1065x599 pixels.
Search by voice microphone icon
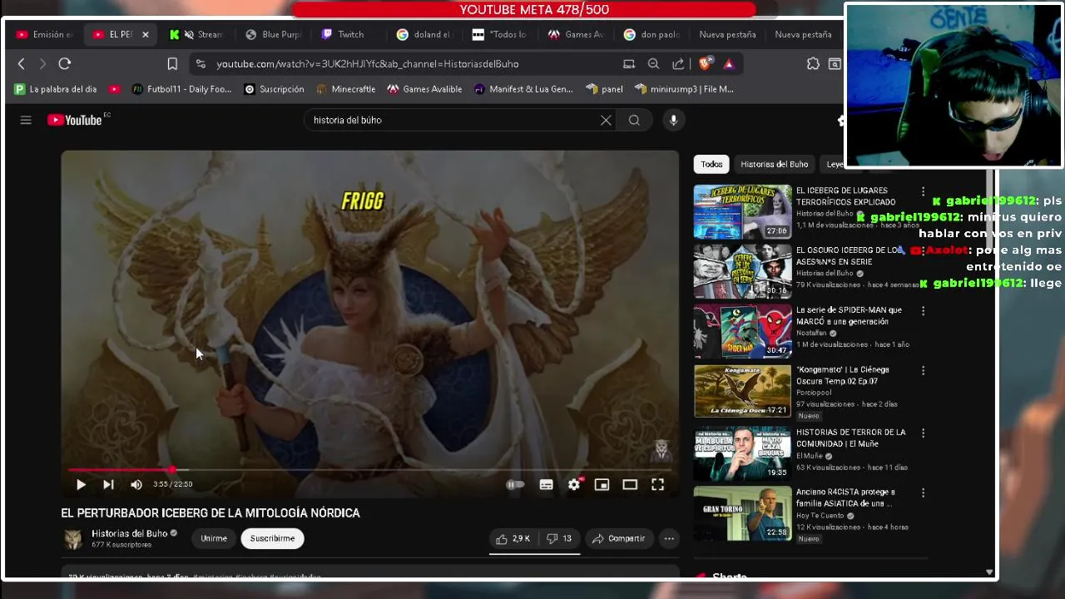[674, 120]
